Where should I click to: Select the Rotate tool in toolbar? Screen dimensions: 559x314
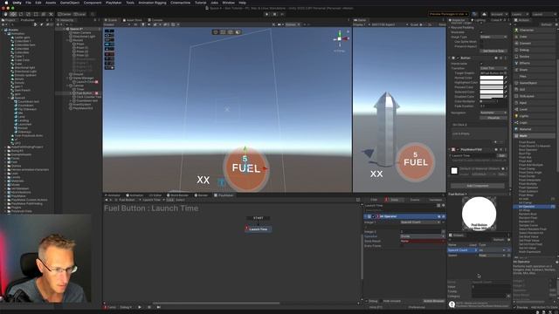click(21, 14)
